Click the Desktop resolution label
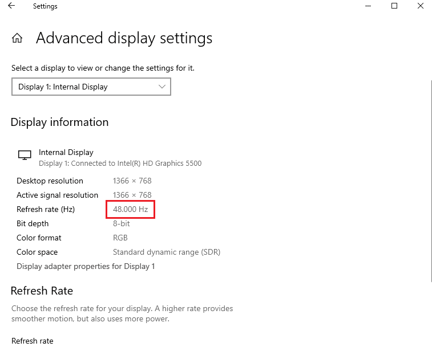This screenshot has width=432, height=347. point(50,181)
